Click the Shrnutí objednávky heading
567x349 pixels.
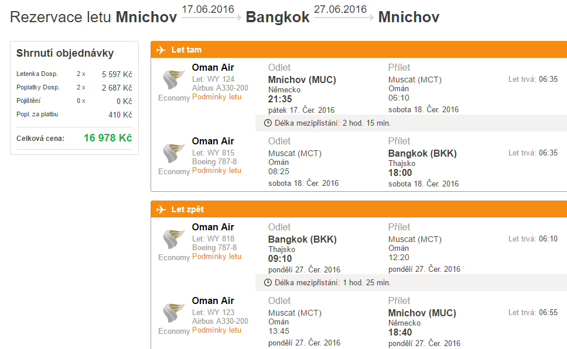65,54
